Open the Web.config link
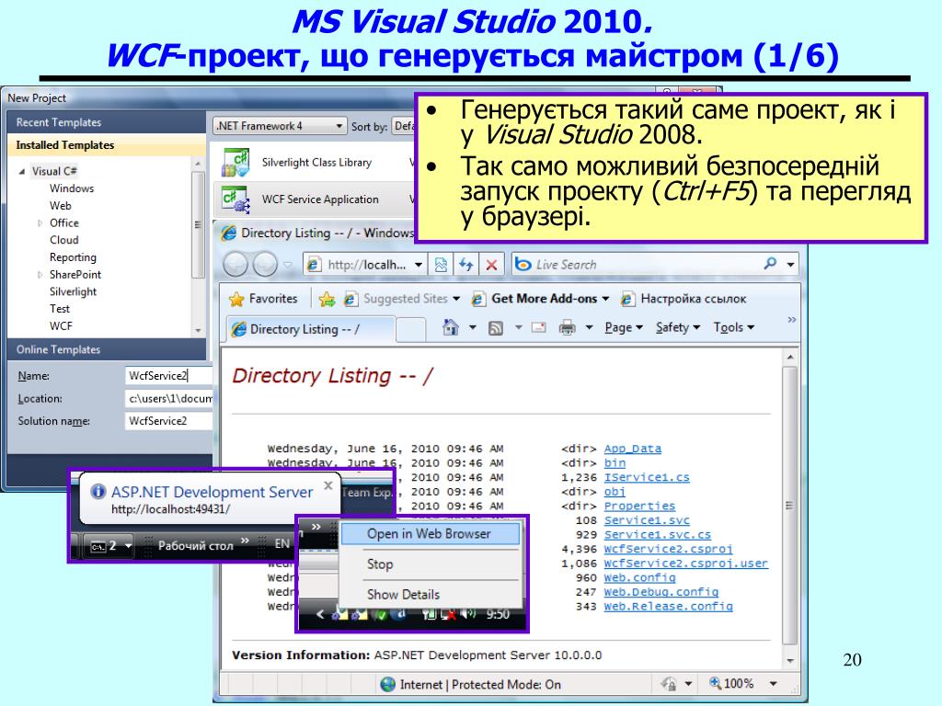 coord(640,577)
